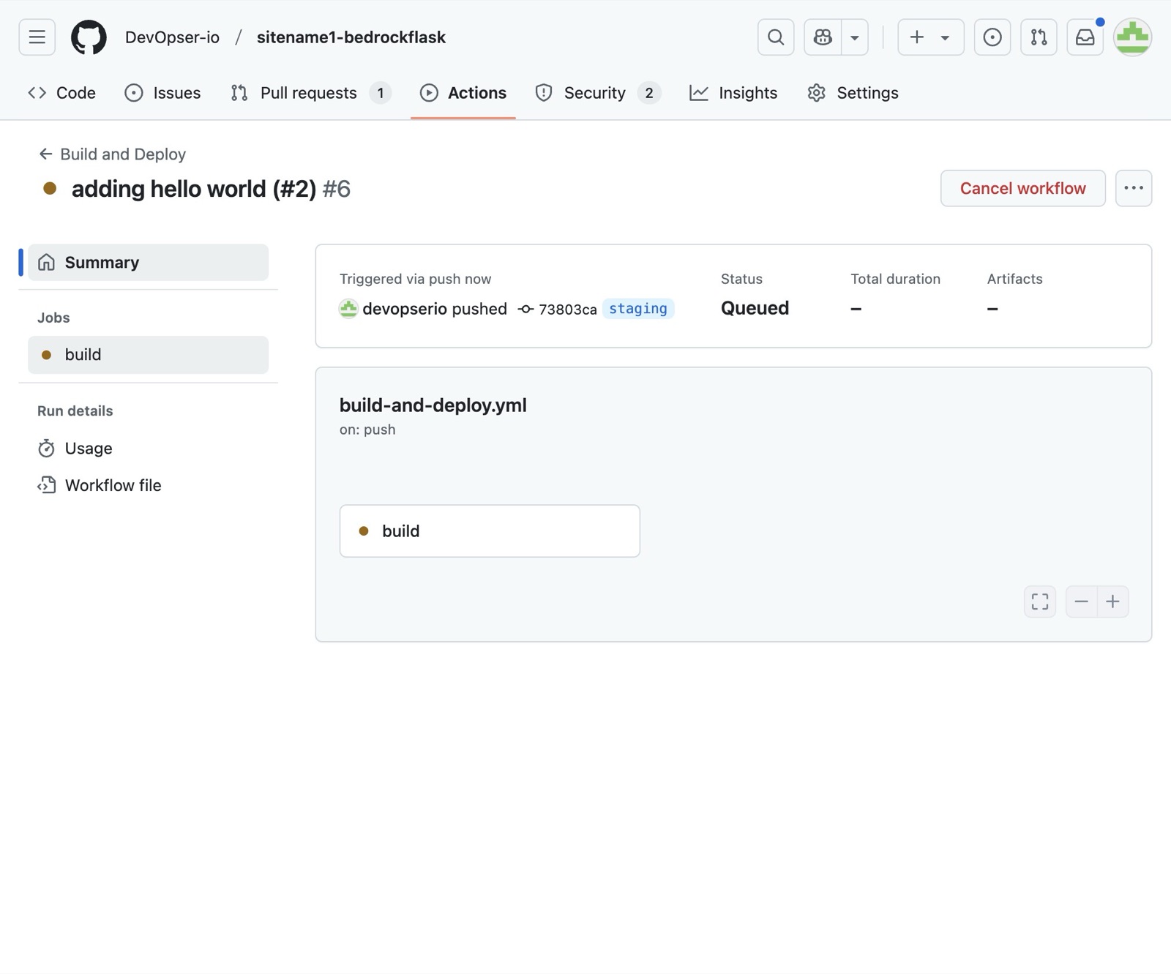Open the notifications inbox icon
This screenshot has height=974, width=1171.
tap(1085, 37)
